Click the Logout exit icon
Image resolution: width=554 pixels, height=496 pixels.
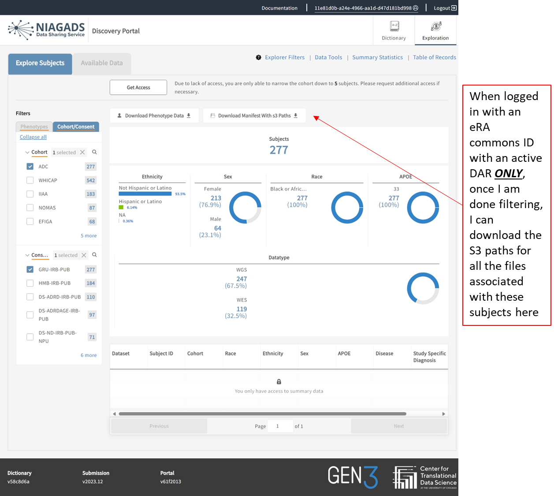454,8
